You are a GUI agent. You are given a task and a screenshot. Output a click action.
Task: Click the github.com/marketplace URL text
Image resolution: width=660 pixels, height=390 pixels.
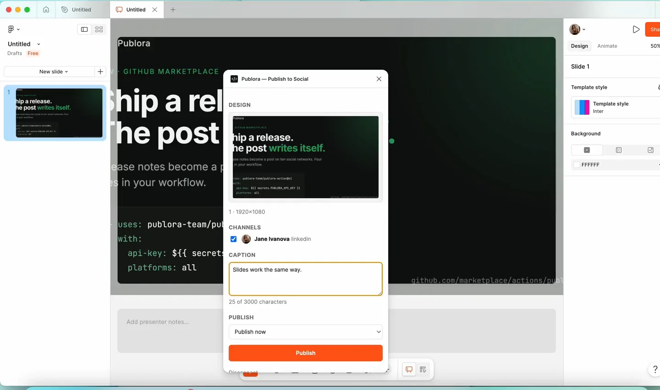pos(487,280)
